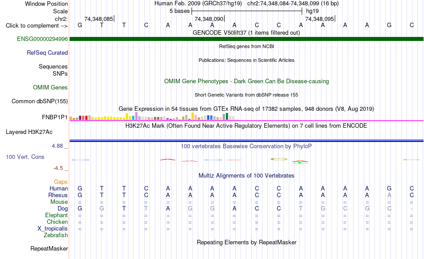Screen dimensions: 424x259
Task: Click the 'X_tropicalis' alignment row label
Action: pos(53,229)
